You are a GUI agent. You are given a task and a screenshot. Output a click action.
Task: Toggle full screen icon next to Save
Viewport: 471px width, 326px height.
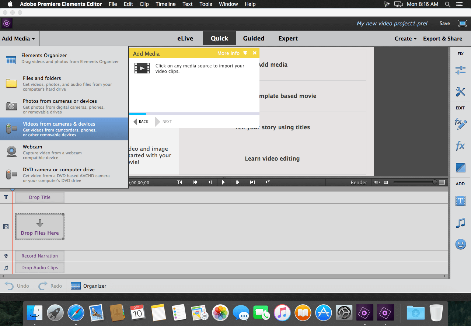coord(462,23)
